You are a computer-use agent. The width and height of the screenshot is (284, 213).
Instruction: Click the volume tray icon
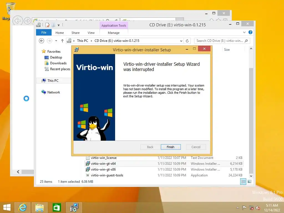(x=258, y=208)
